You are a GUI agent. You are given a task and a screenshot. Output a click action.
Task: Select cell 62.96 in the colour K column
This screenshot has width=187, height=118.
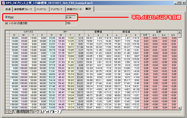coord(79,77)
